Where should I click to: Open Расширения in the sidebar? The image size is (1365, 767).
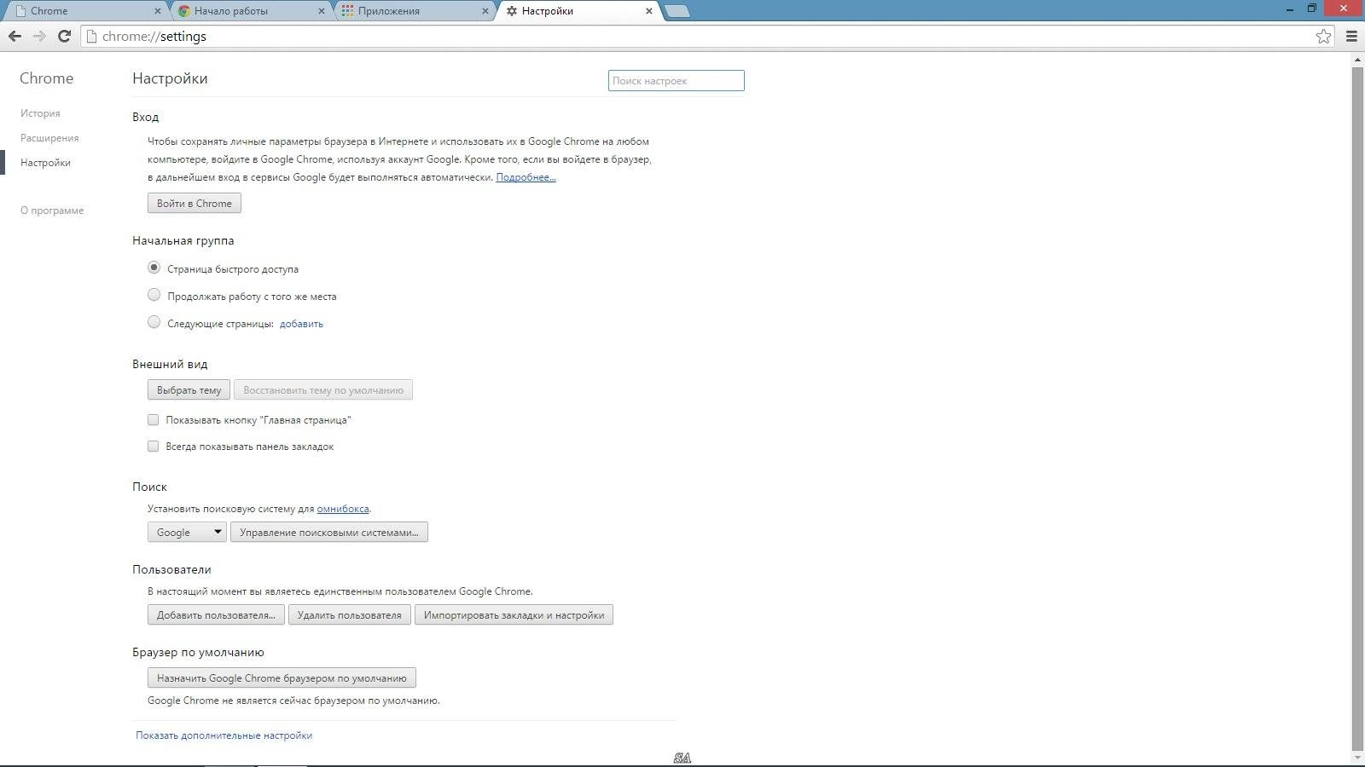49,137
